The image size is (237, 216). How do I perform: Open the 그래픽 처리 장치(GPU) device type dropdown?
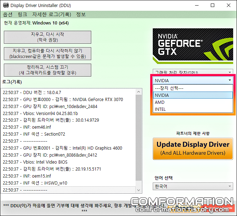click(x=193, y=72)
